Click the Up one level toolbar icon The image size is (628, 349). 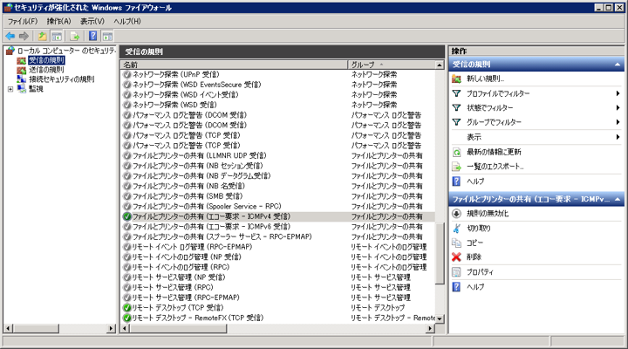click(42, 37)
